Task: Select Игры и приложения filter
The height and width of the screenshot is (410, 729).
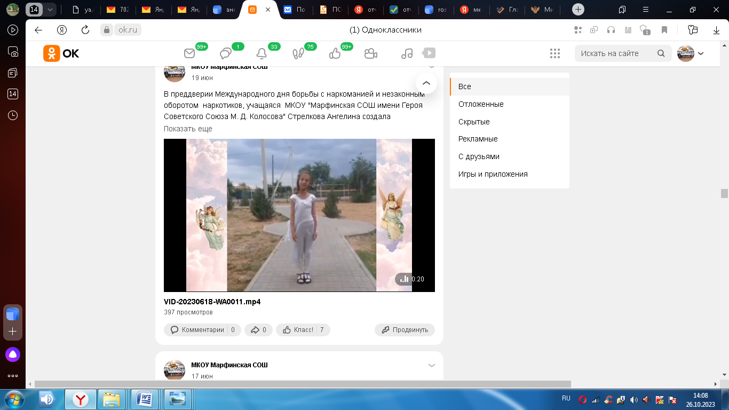Action: tap(493, 174)
